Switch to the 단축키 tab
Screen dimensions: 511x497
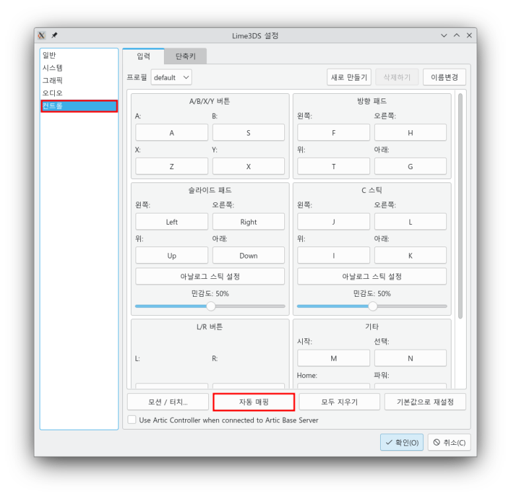186,56
